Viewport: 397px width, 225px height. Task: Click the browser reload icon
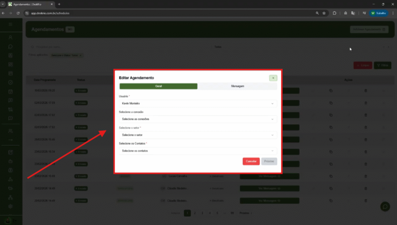coord(18,13)
